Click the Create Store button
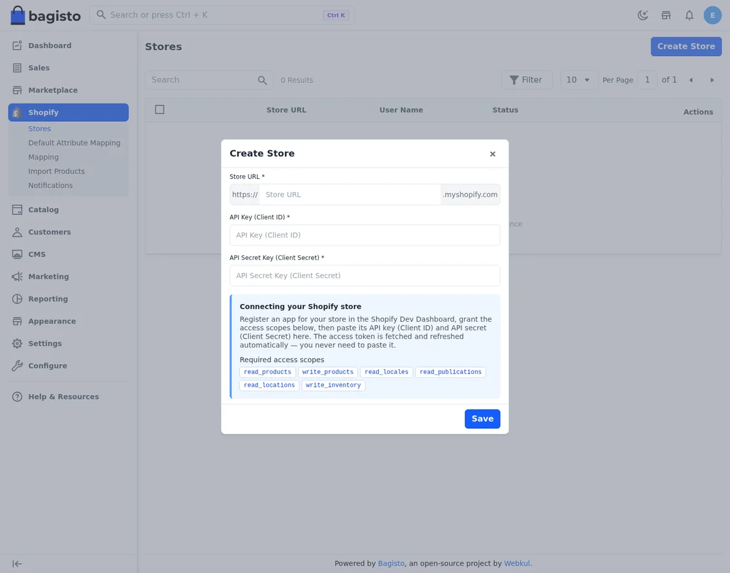Image resolution: width=730 pixels, height=573 pixels. click(x=686, y=46)
